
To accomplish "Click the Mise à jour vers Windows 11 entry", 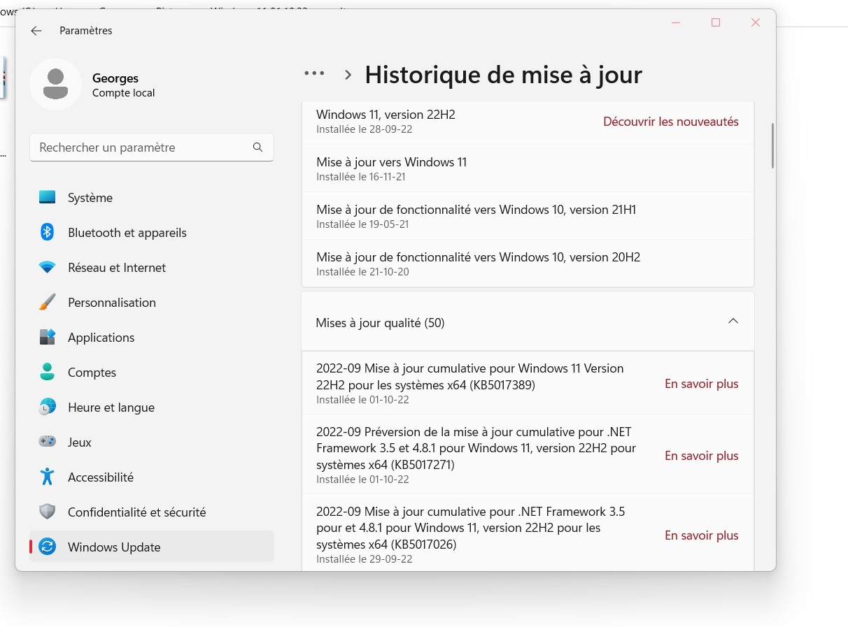I will (391, 162).
